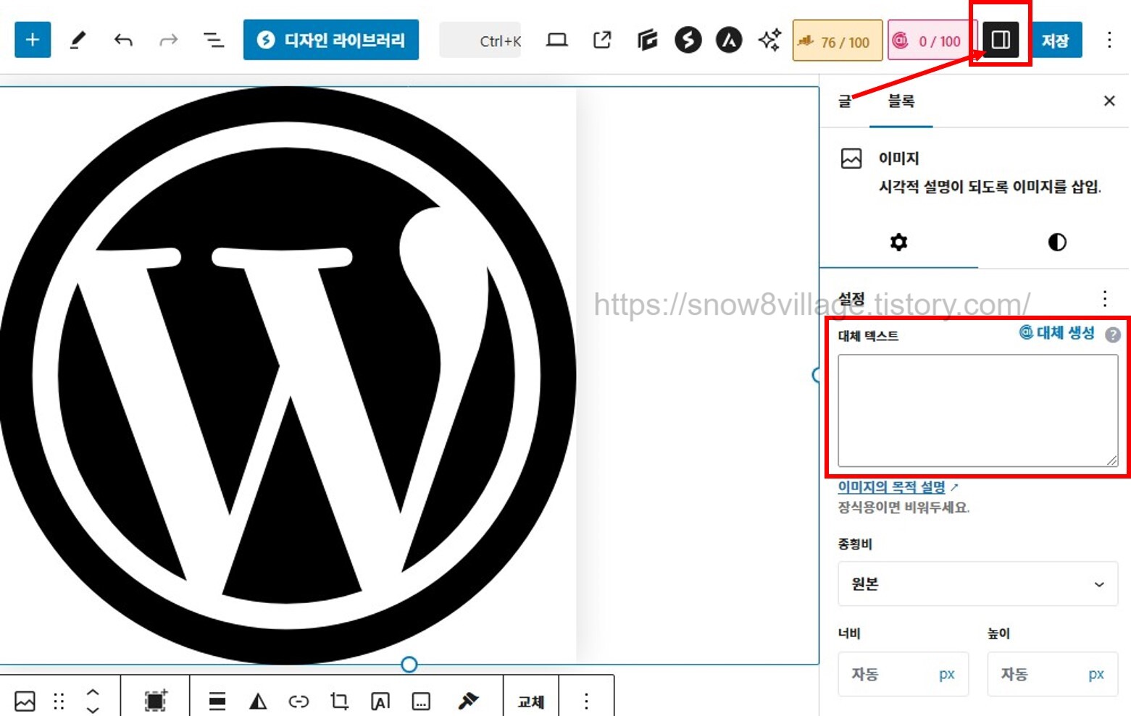Open post preview in new tab
This screenshot has height=716, width=1131.
[x=602, y=40]
